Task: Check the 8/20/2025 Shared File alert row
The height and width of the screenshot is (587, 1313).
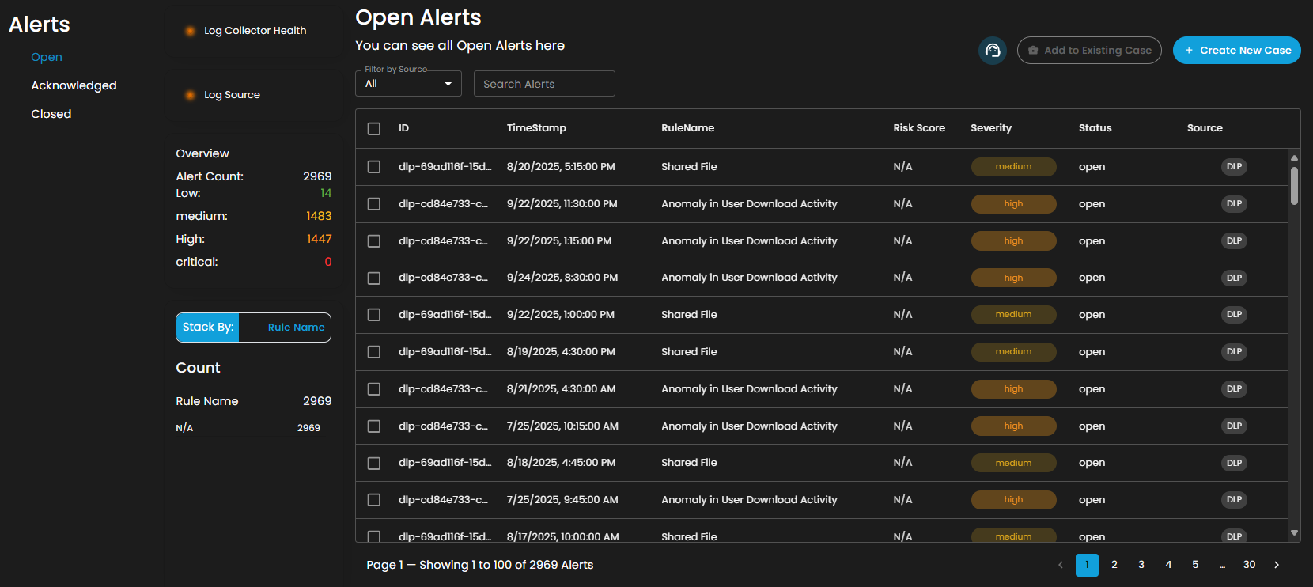Action: point(374,167)
